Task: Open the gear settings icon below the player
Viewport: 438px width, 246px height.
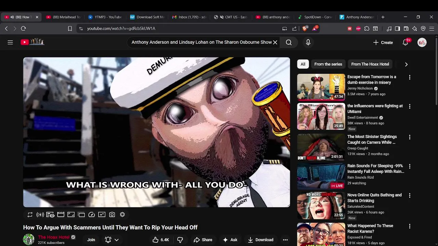Action: click(122, 215)
